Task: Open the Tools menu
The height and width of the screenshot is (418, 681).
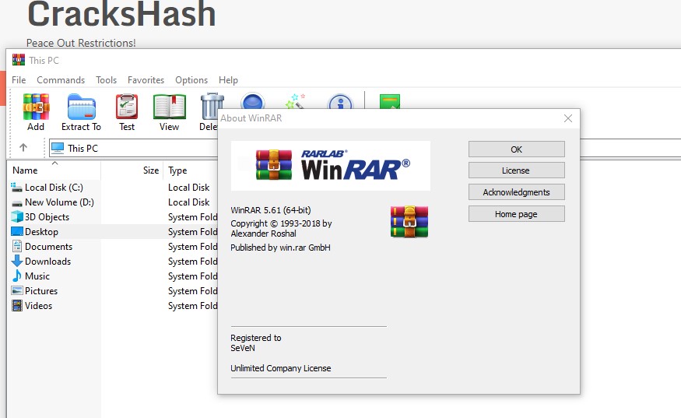Action: (107, 80)
